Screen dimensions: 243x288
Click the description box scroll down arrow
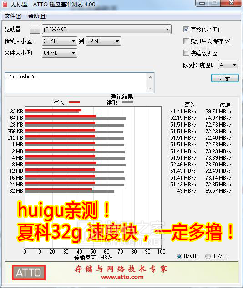pyautogui.click(x=150, y=88)
